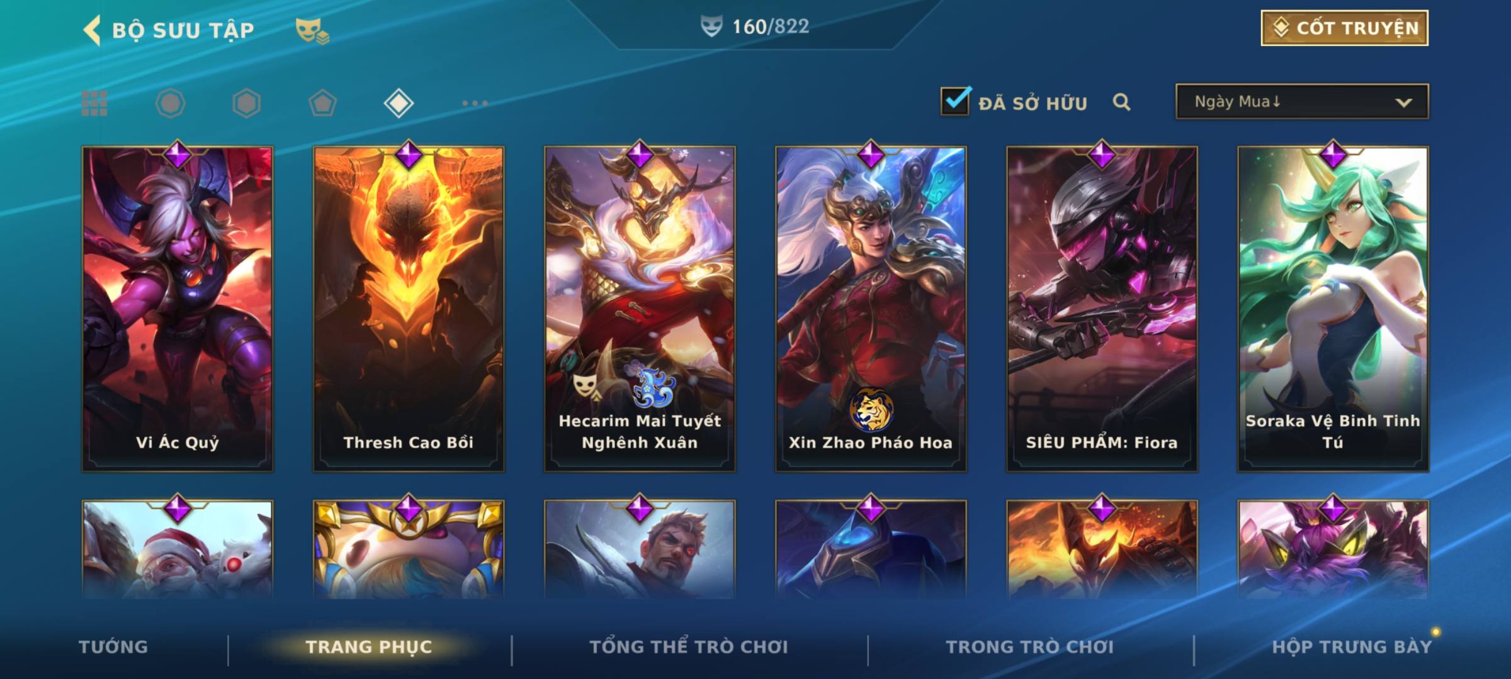Go back using the Bộ Sưu Tập arrow

(92, 30)
